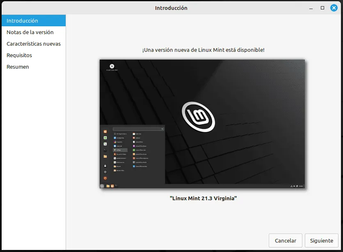Open Notas de la versión section
This screenshot has width=343, height=252.
point(34,32)
